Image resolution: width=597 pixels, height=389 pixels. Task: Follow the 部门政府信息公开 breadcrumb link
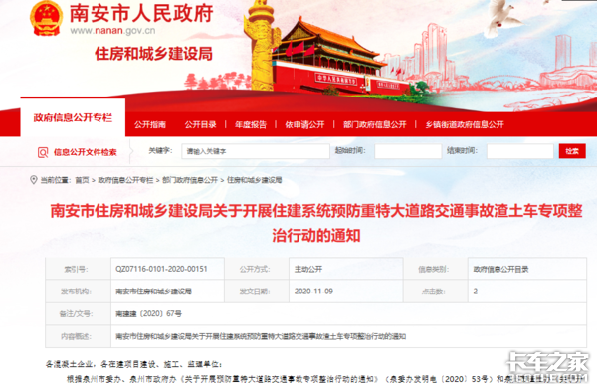(190, 180)
